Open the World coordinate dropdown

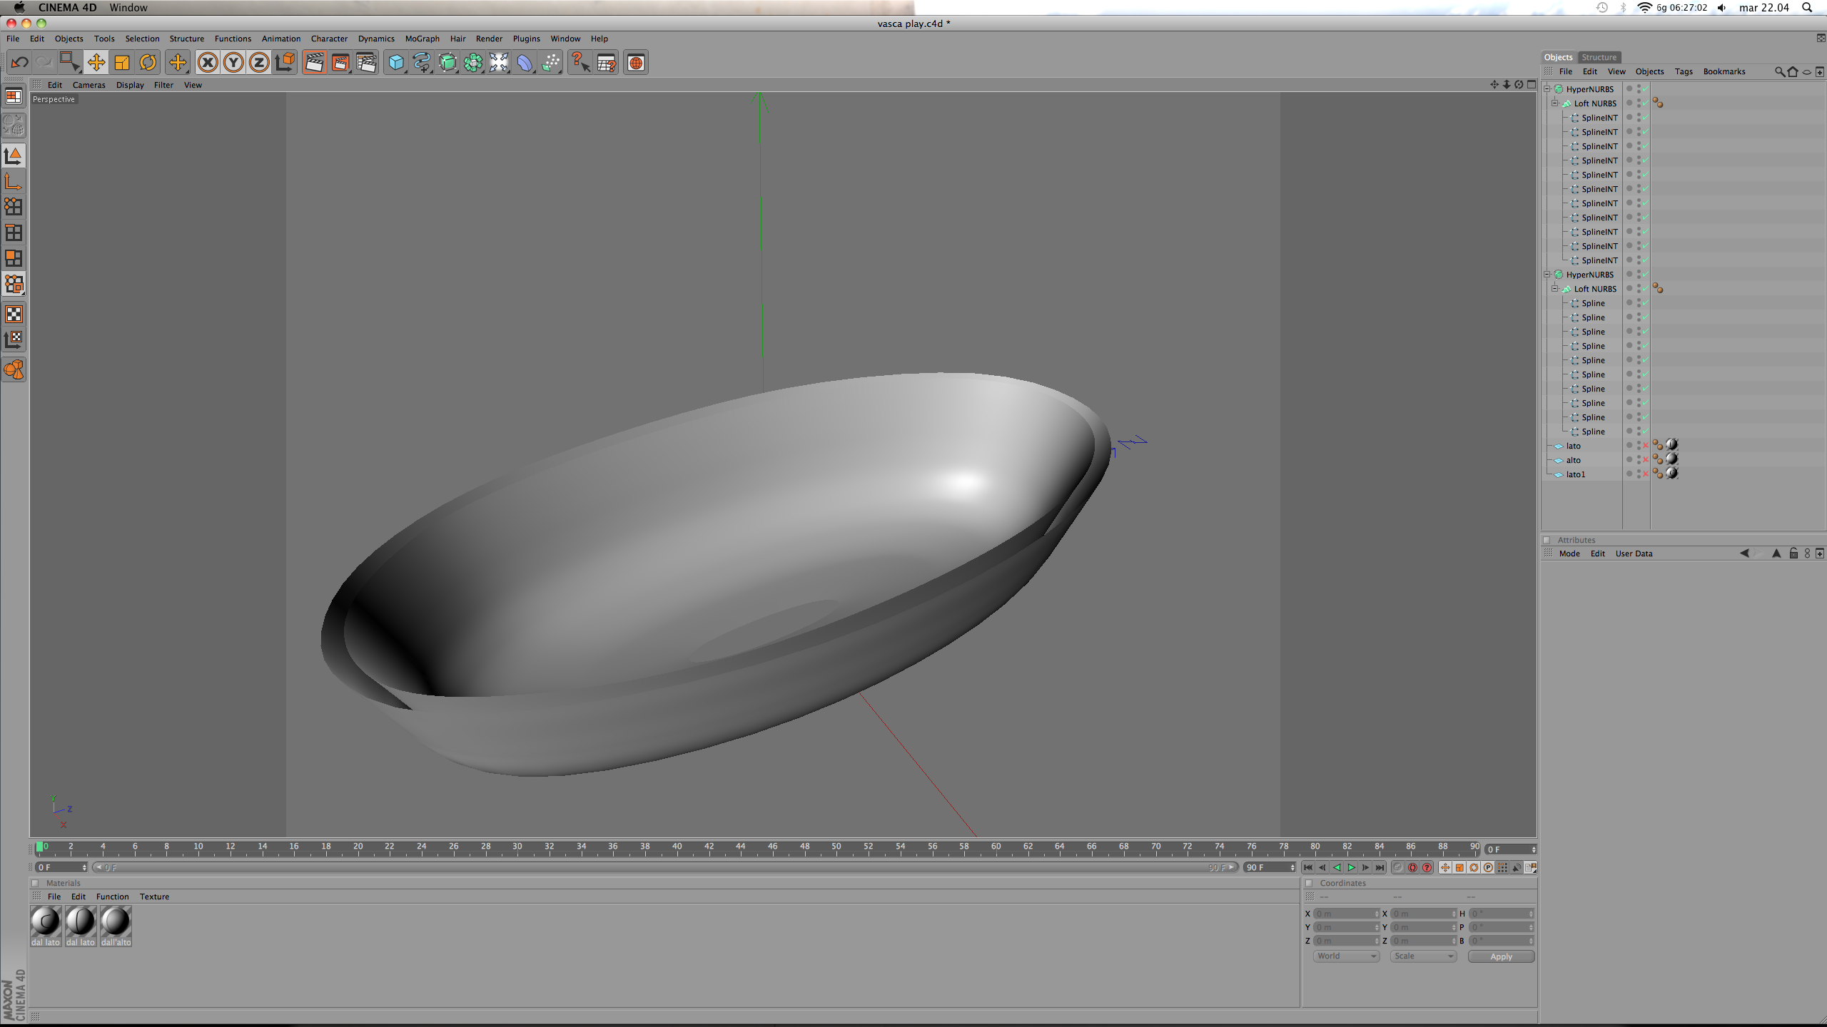click(1346, 956)
